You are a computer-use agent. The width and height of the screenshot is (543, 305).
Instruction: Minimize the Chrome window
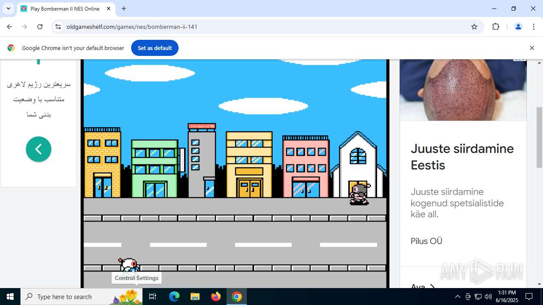coord(494,8)
